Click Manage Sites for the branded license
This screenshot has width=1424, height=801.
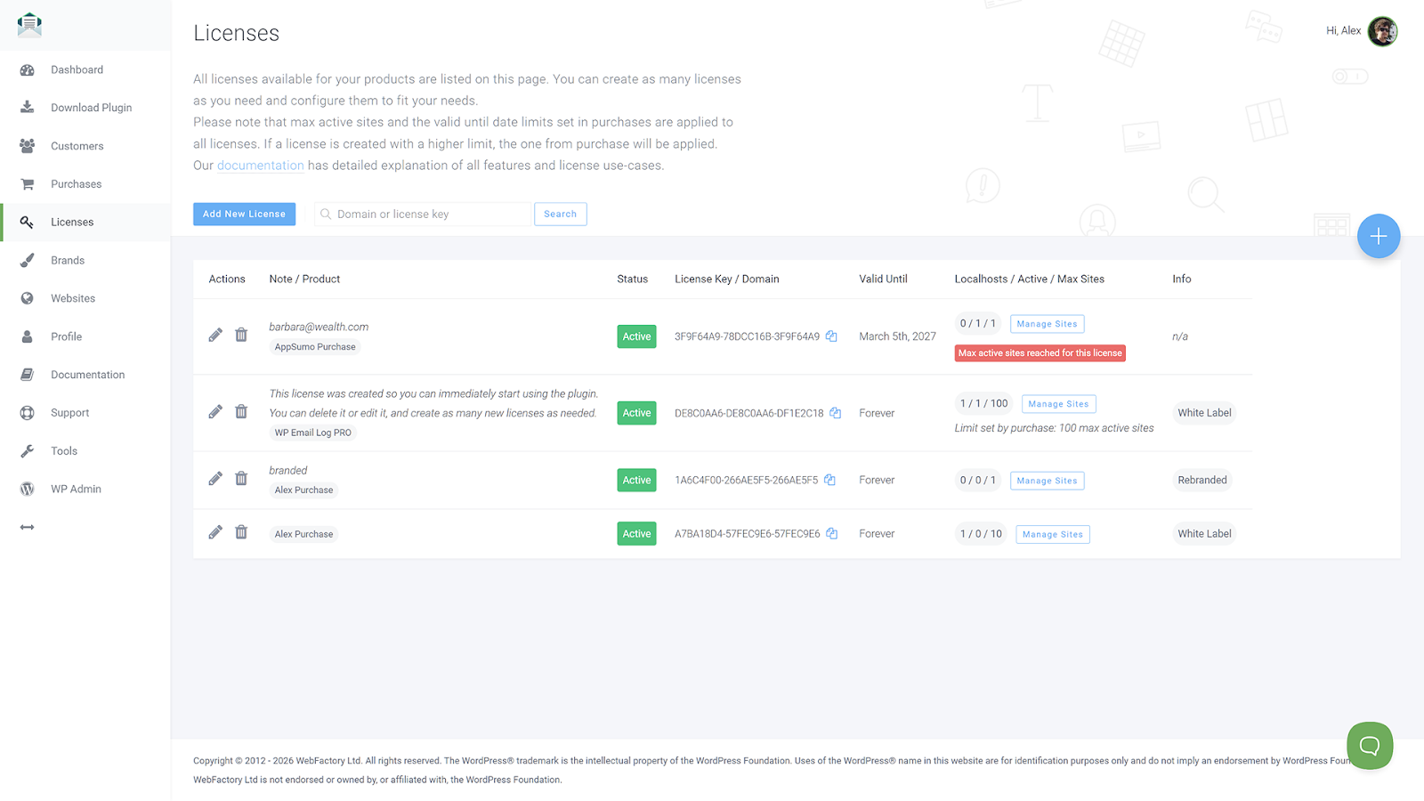[x=1047, y=480]
